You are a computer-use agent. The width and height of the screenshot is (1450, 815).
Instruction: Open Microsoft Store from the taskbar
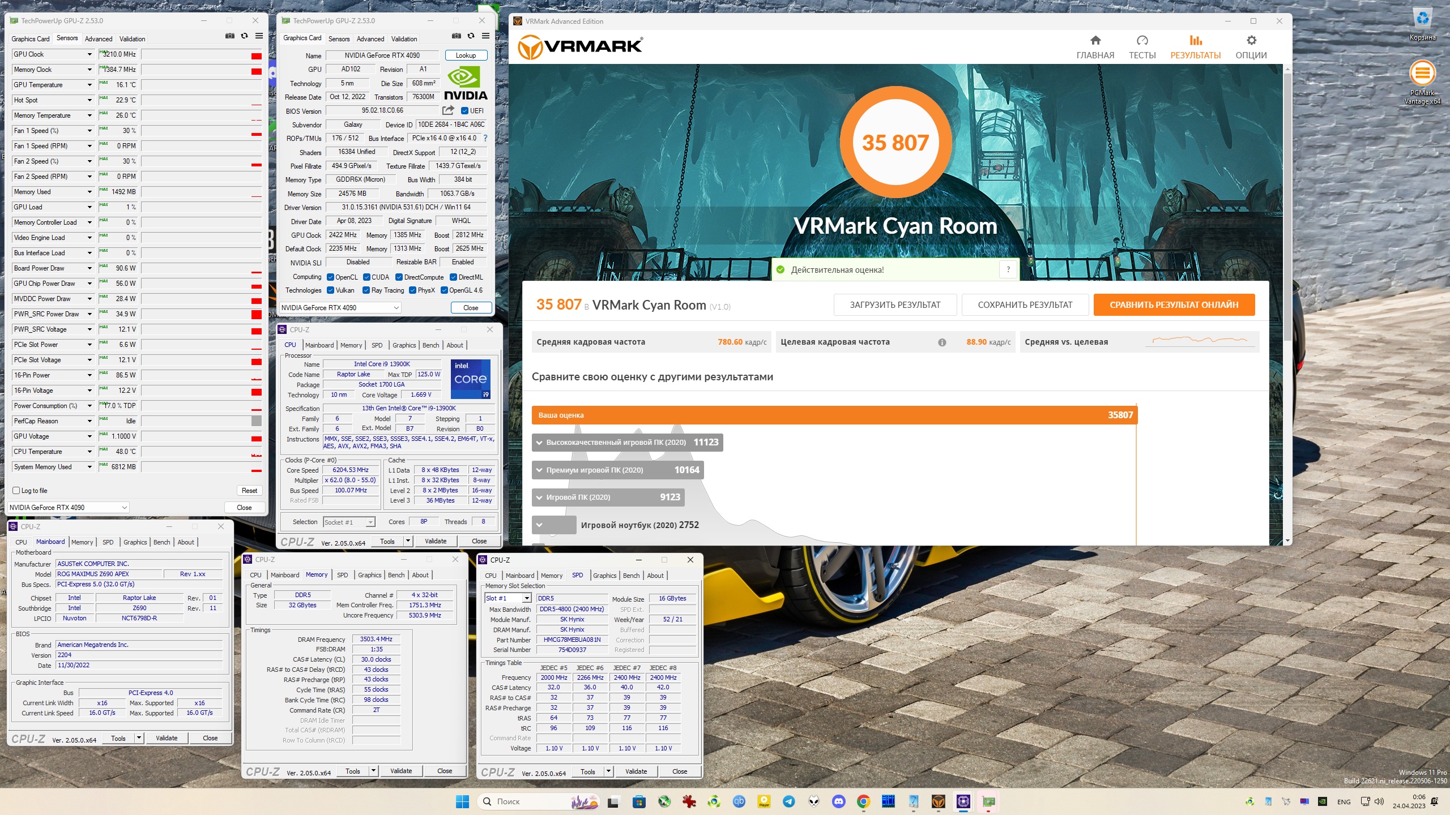[639, 801]
